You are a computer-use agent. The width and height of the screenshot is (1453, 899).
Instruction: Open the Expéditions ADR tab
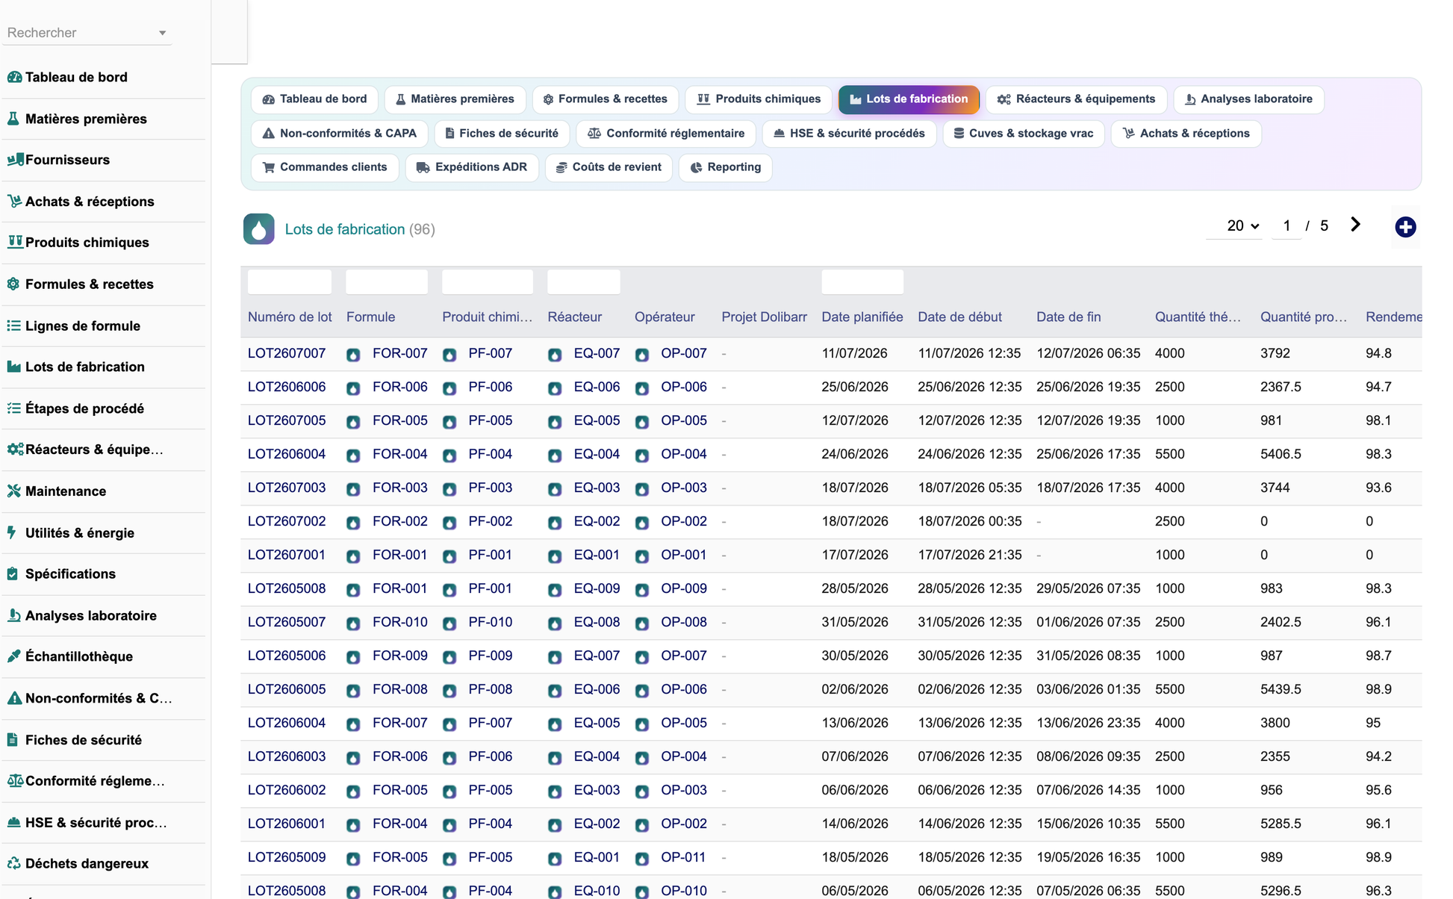[472, 167]
